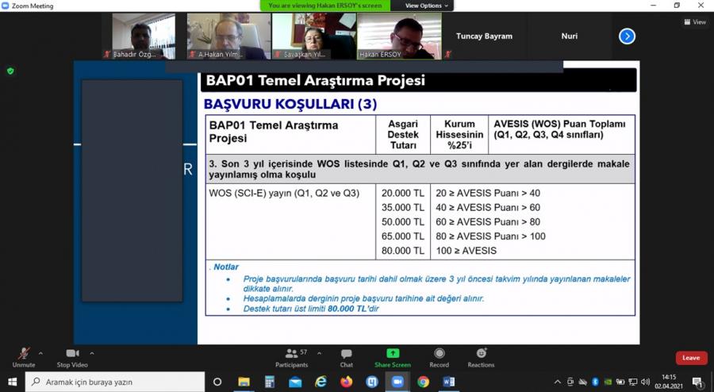Image resolution: width=714 pixels, height=392 pixels.
Task: Expand the arrow next to Participants
Action: click(319, 352)
